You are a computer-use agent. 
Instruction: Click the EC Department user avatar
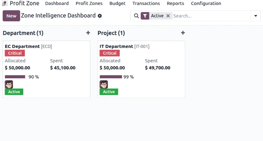click(9, 84)
